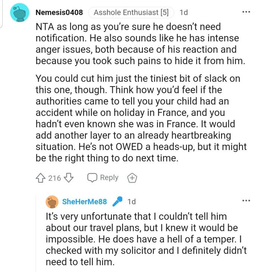Screen dimensions: 261x272
Task: Click the paragraph starting "NTA as long as"
Action: tap(140, 44)
